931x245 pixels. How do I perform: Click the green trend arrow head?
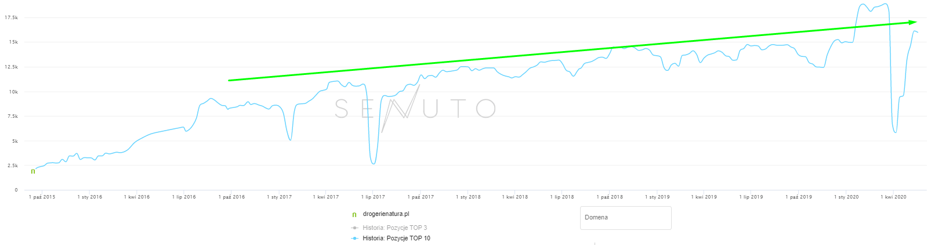coord(912,22)
